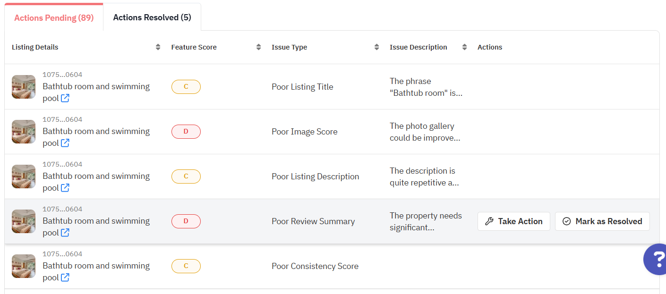This screenshot has width=666, height=294.
Task: Switch to Actions Resolved (5) tab
Action: pos(152,17)
